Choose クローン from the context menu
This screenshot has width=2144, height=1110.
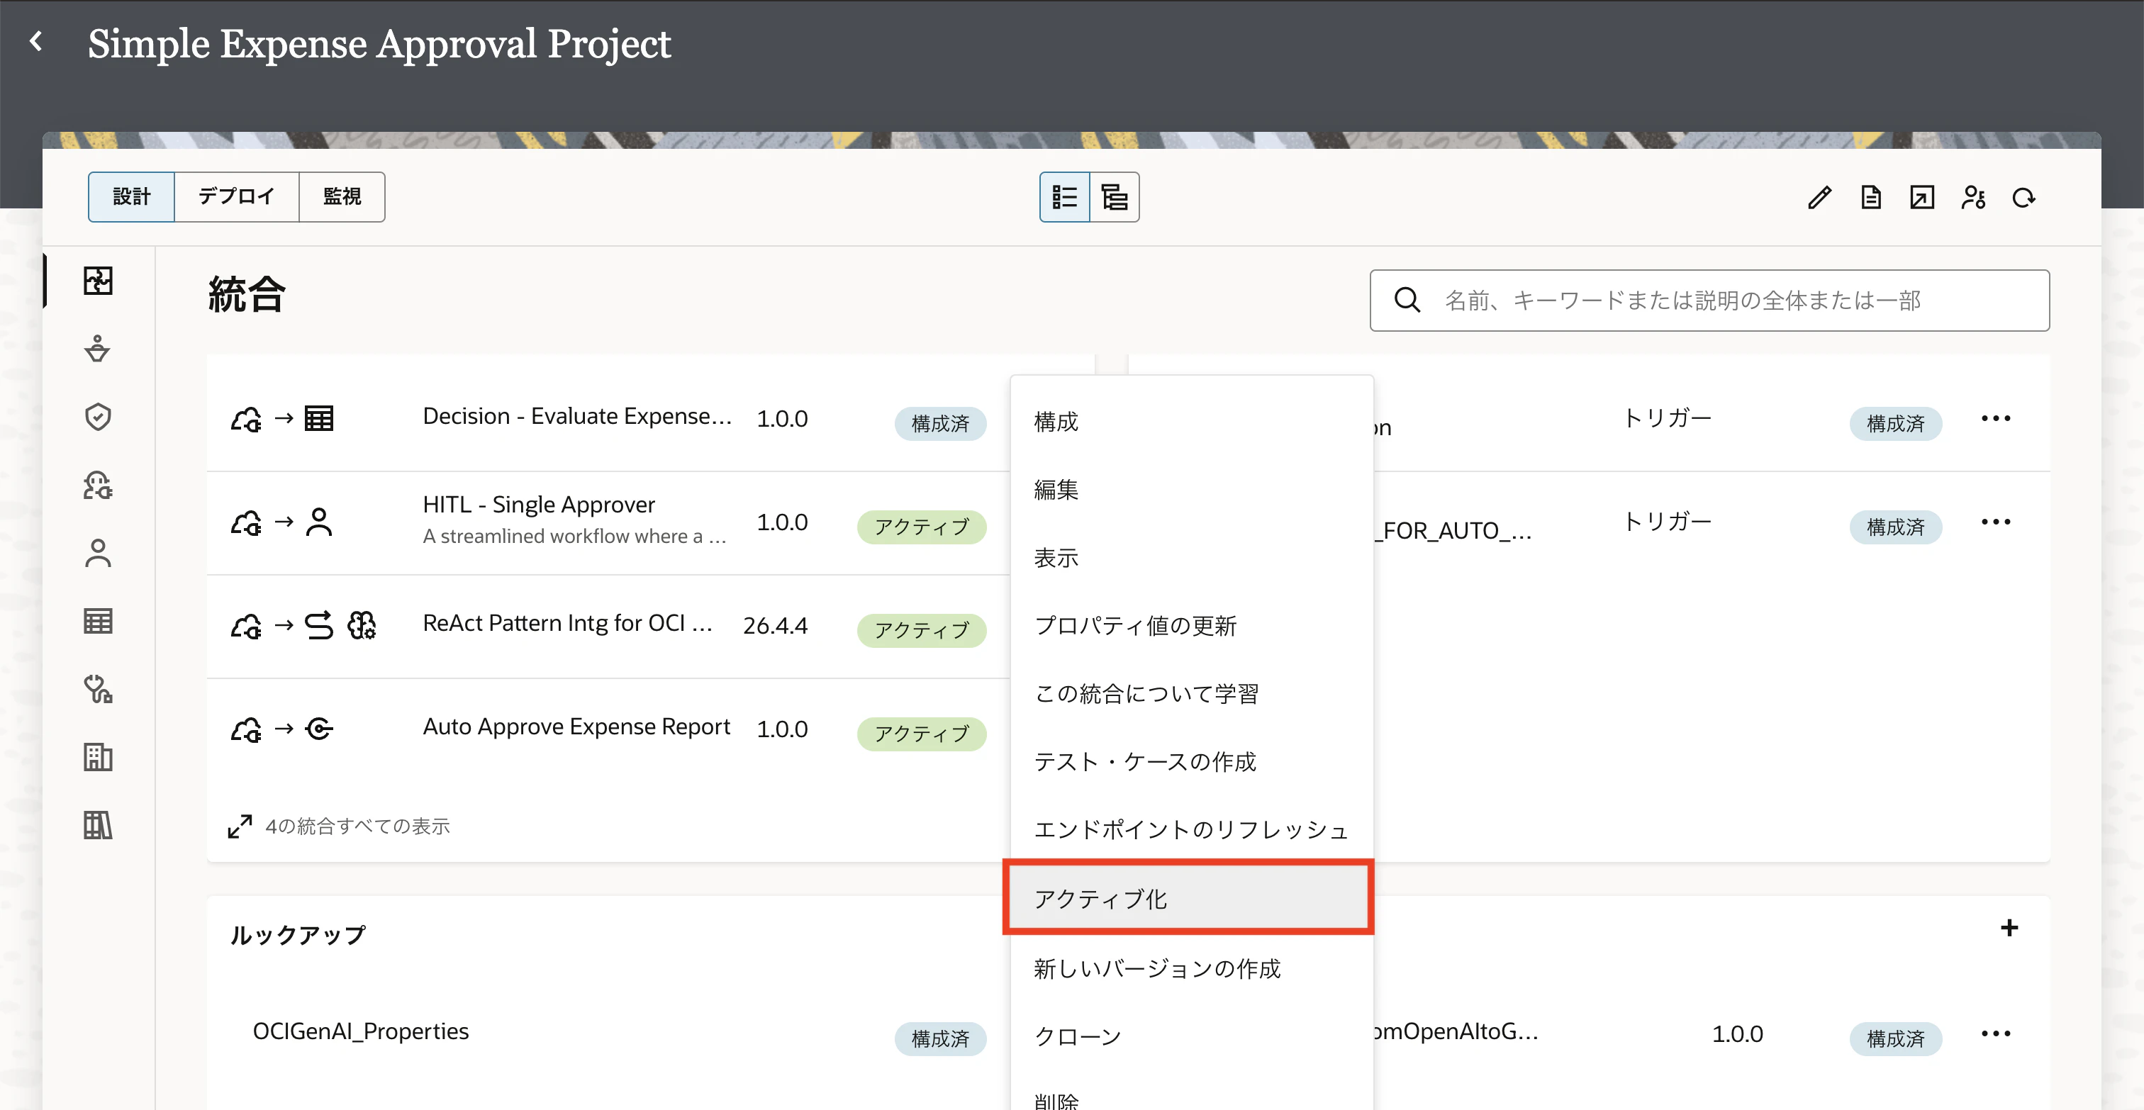click(x=1192, y=1037)
